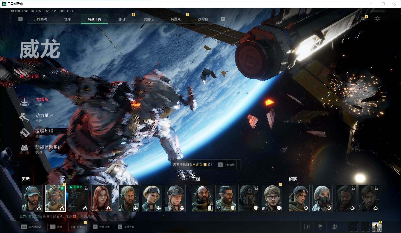Select the 虎蹲炮 skill icon
The height and width of the screenshot is (233, 401).
25,102
